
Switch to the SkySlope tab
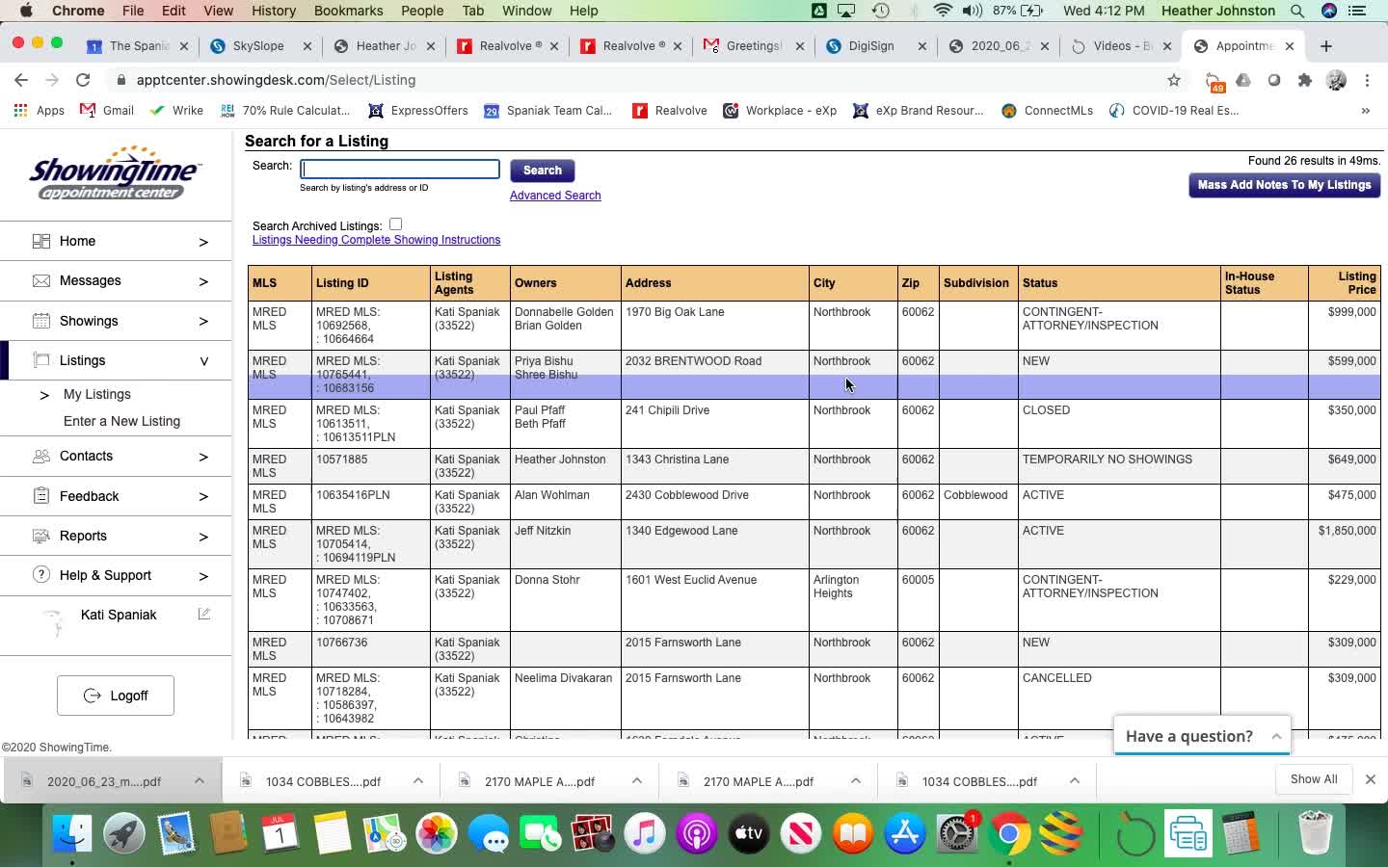pos(258,45)
